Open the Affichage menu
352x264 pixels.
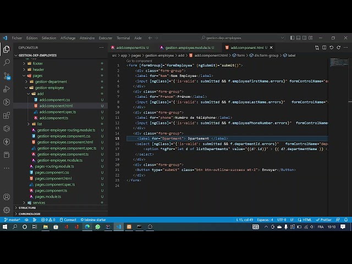click(x=68, y=38)
